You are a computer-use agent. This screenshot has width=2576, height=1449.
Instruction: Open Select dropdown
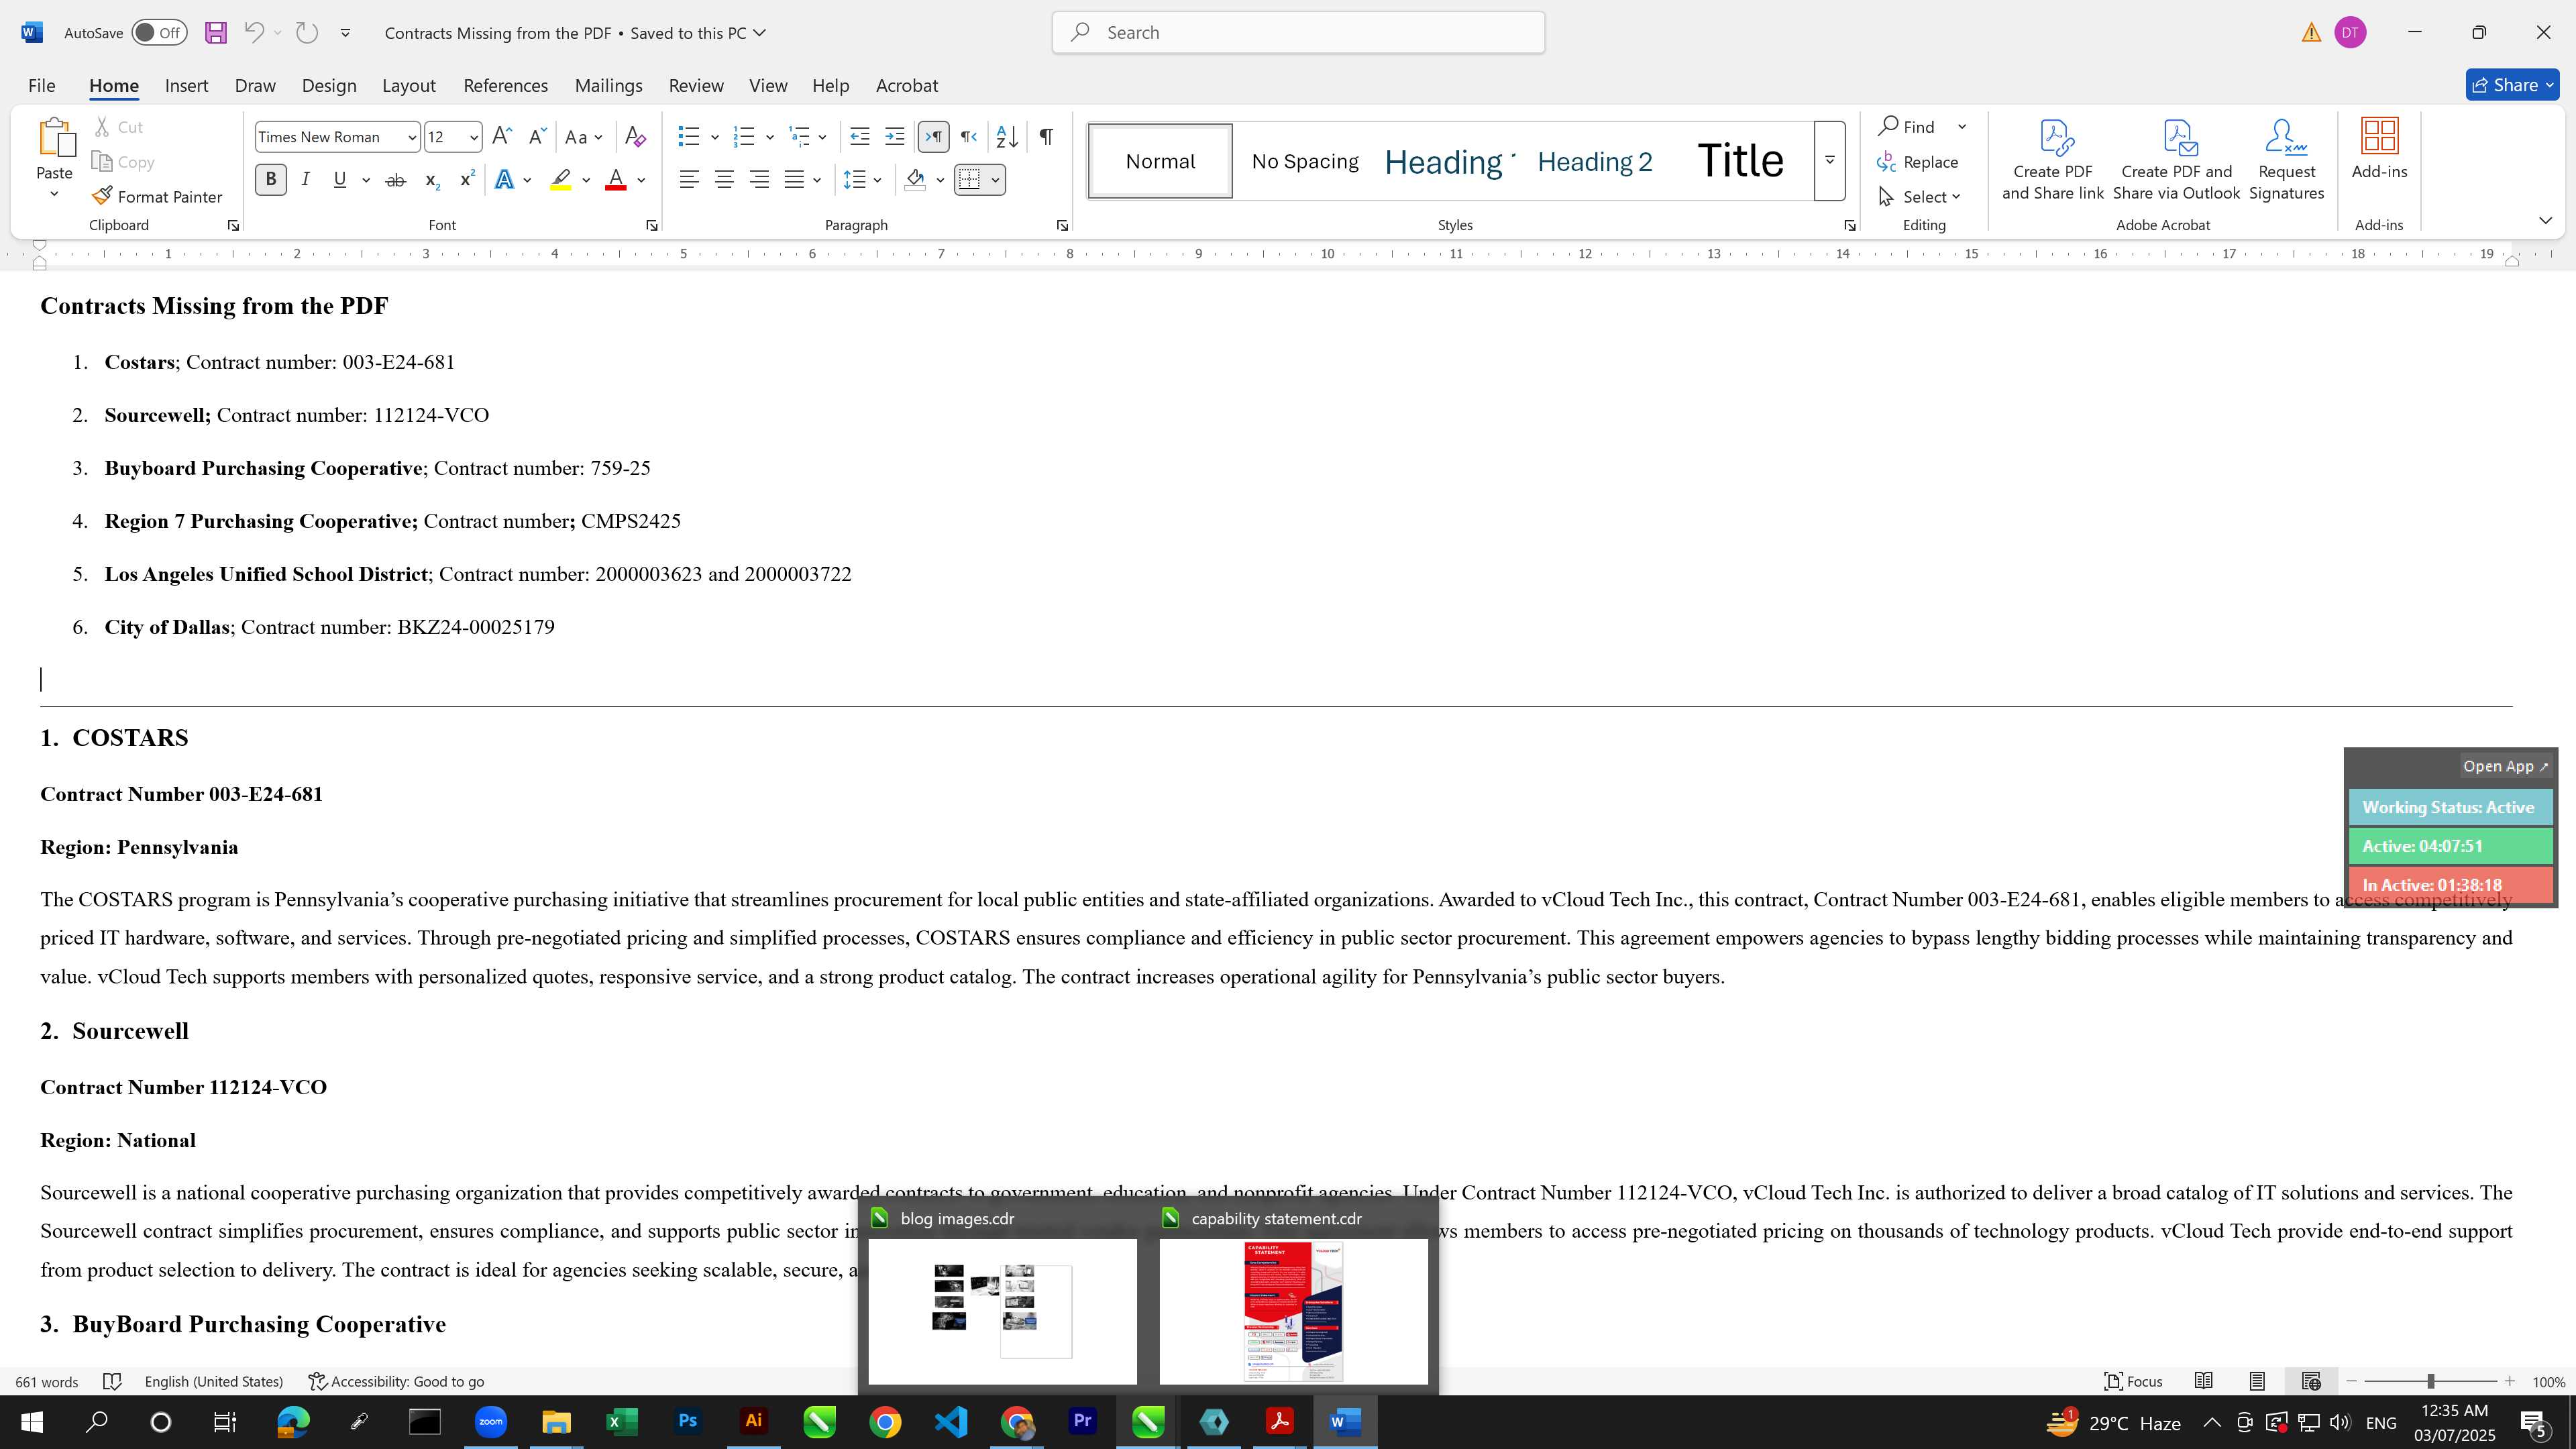[x=1920, y=196]
